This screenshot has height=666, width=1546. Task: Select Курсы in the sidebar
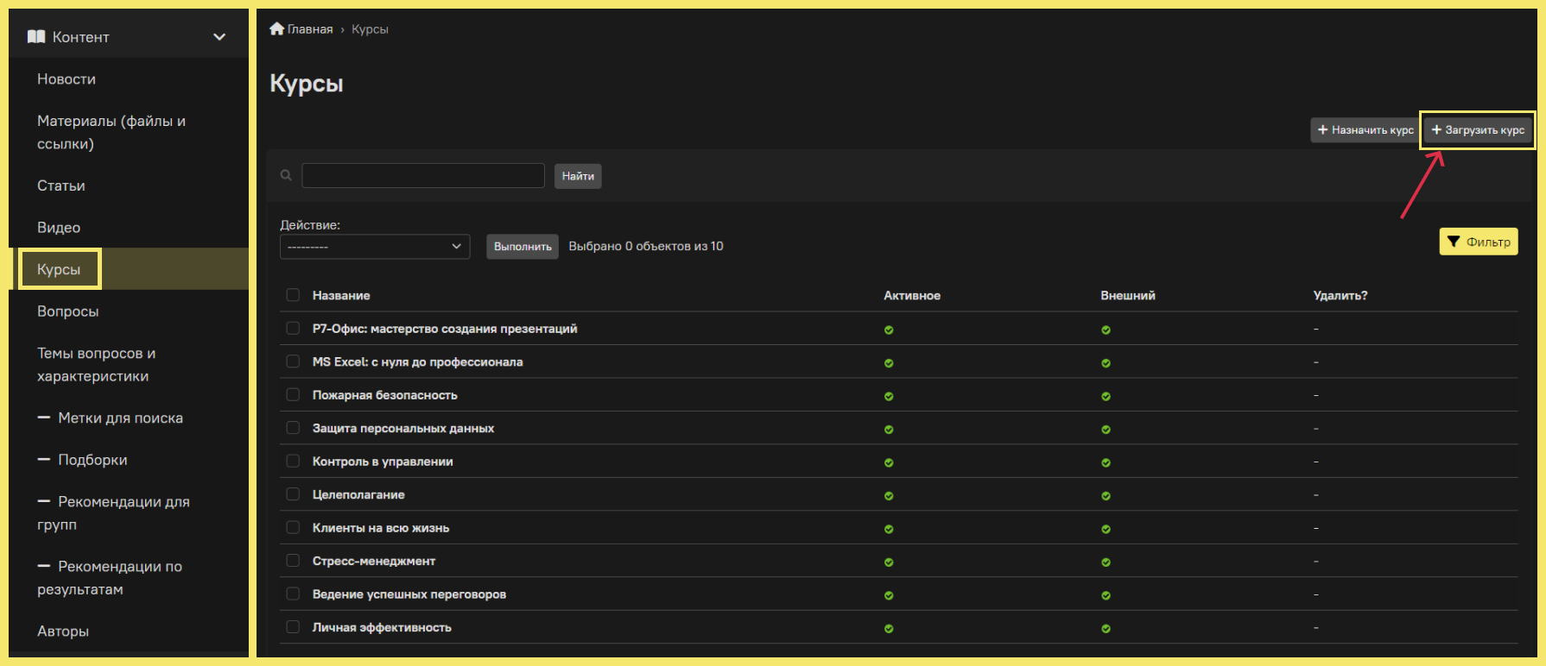pos(59,269)
